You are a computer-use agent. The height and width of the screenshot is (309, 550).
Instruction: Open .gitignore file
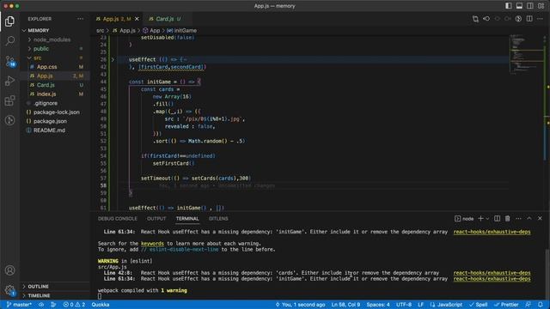tap(55, 103)
